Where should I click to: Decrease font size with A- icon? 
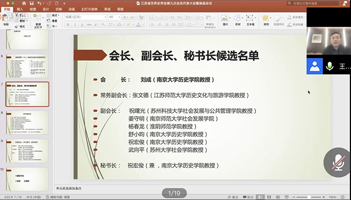click(x=133, y=17)
